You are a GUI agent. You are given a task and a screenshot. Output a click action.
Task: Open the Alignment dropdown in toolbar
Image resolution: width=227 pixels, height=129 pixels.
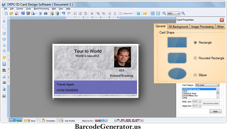click(127, 13)
